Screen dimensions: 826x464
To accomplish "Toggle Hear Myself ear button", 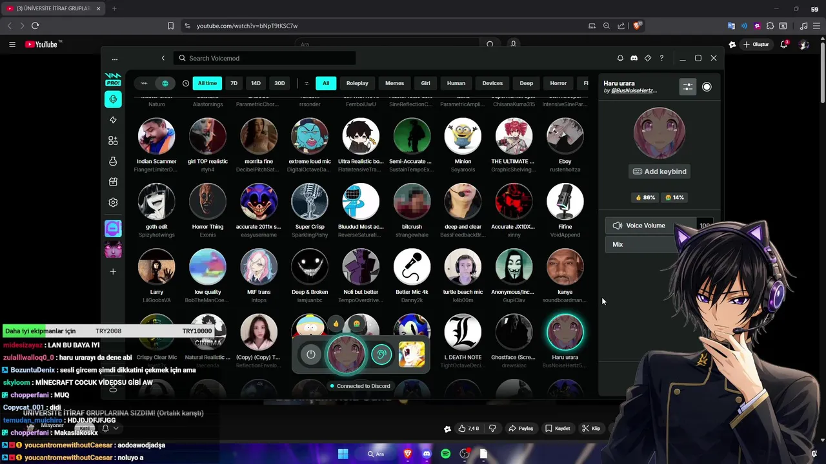I will [381, 354].
